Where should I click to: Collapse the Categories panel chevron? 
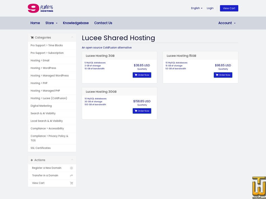point(72,37)
